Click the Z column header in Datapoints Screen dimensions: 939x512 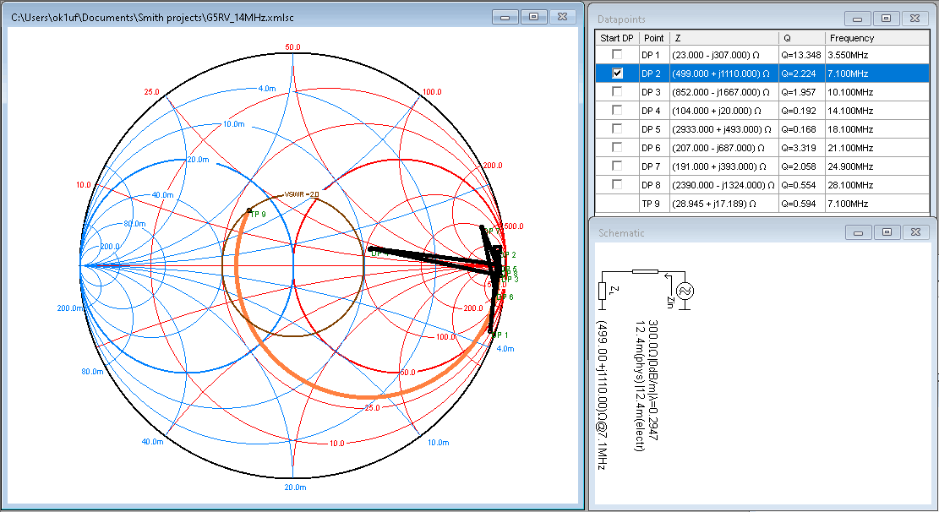[678, 38]
